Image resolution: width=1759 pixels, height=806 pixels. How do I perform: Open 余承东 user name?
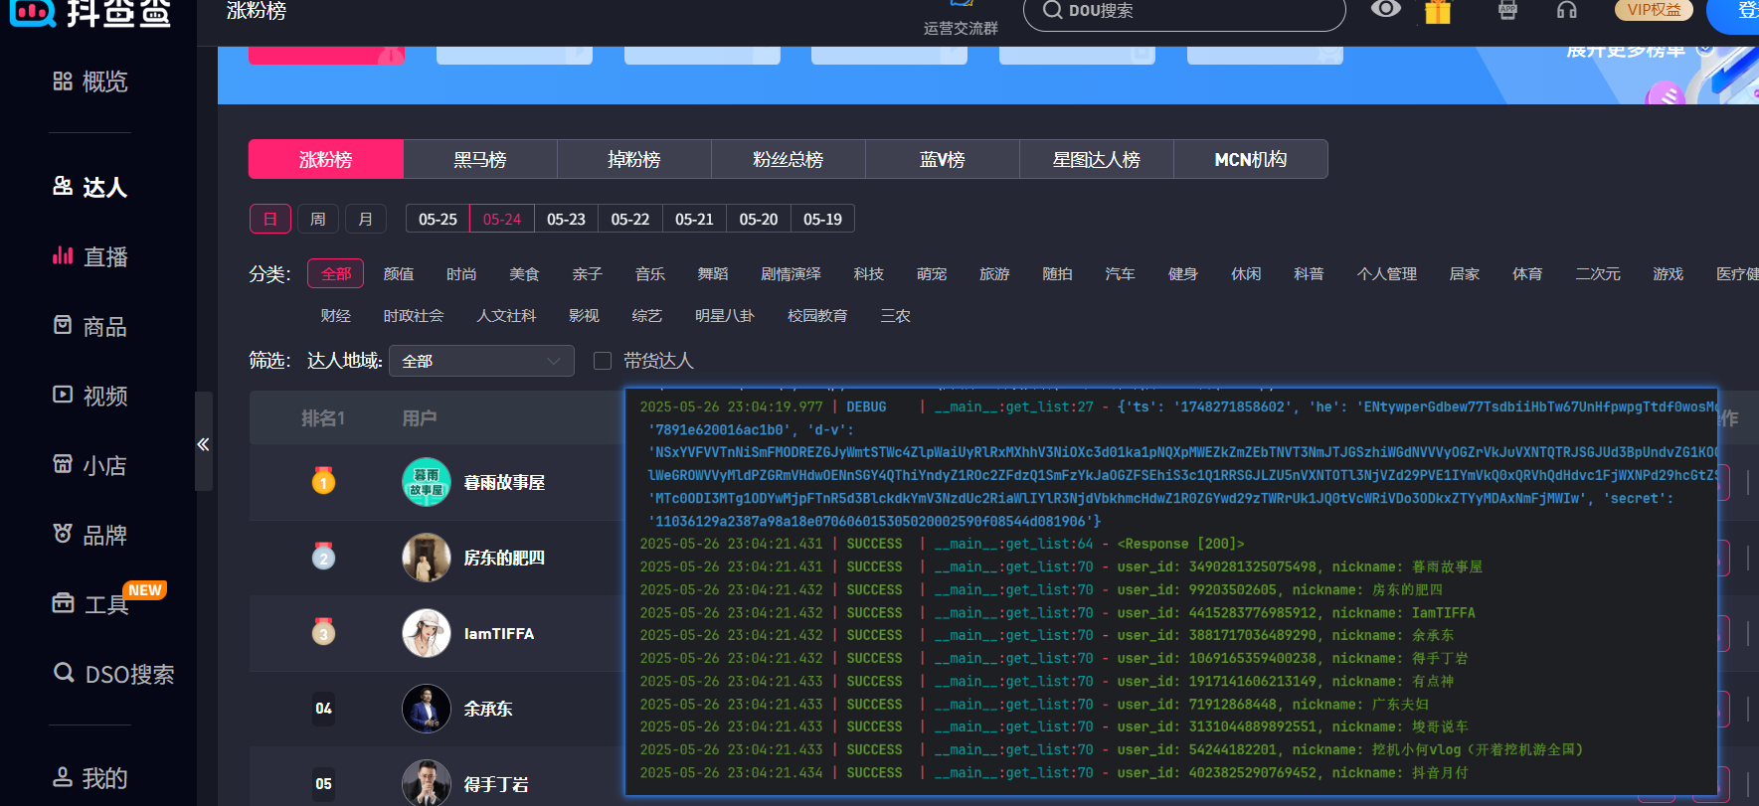pos(488,709)
